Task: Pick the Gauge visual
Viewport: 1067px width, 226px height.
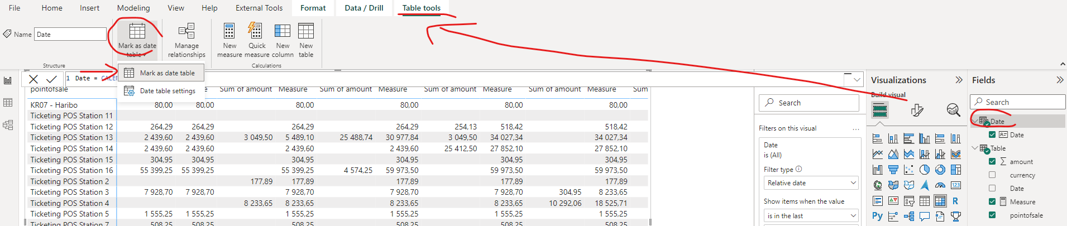Action: (x=940, y=185)
